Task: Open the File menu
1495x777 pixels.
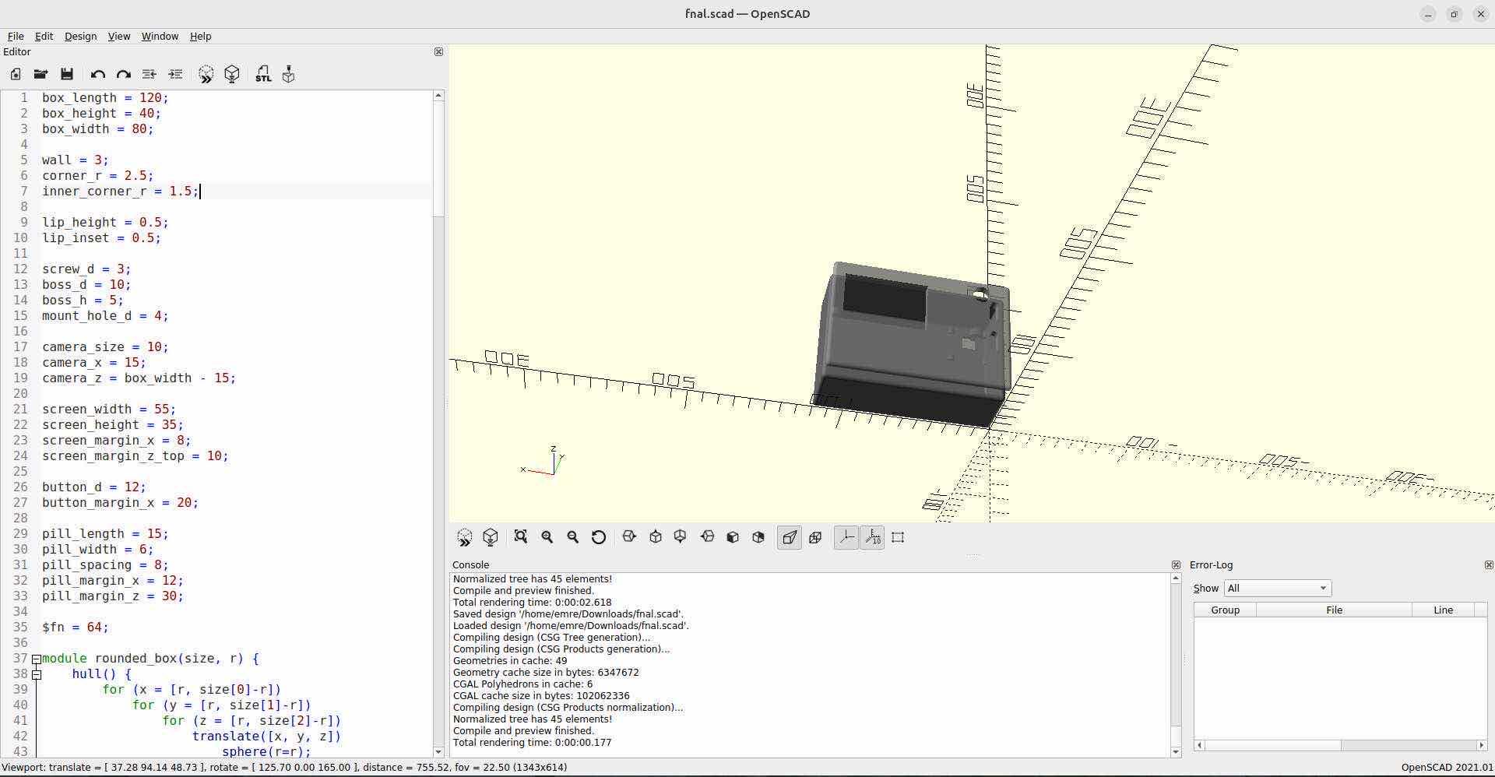Action: point(16,37)
